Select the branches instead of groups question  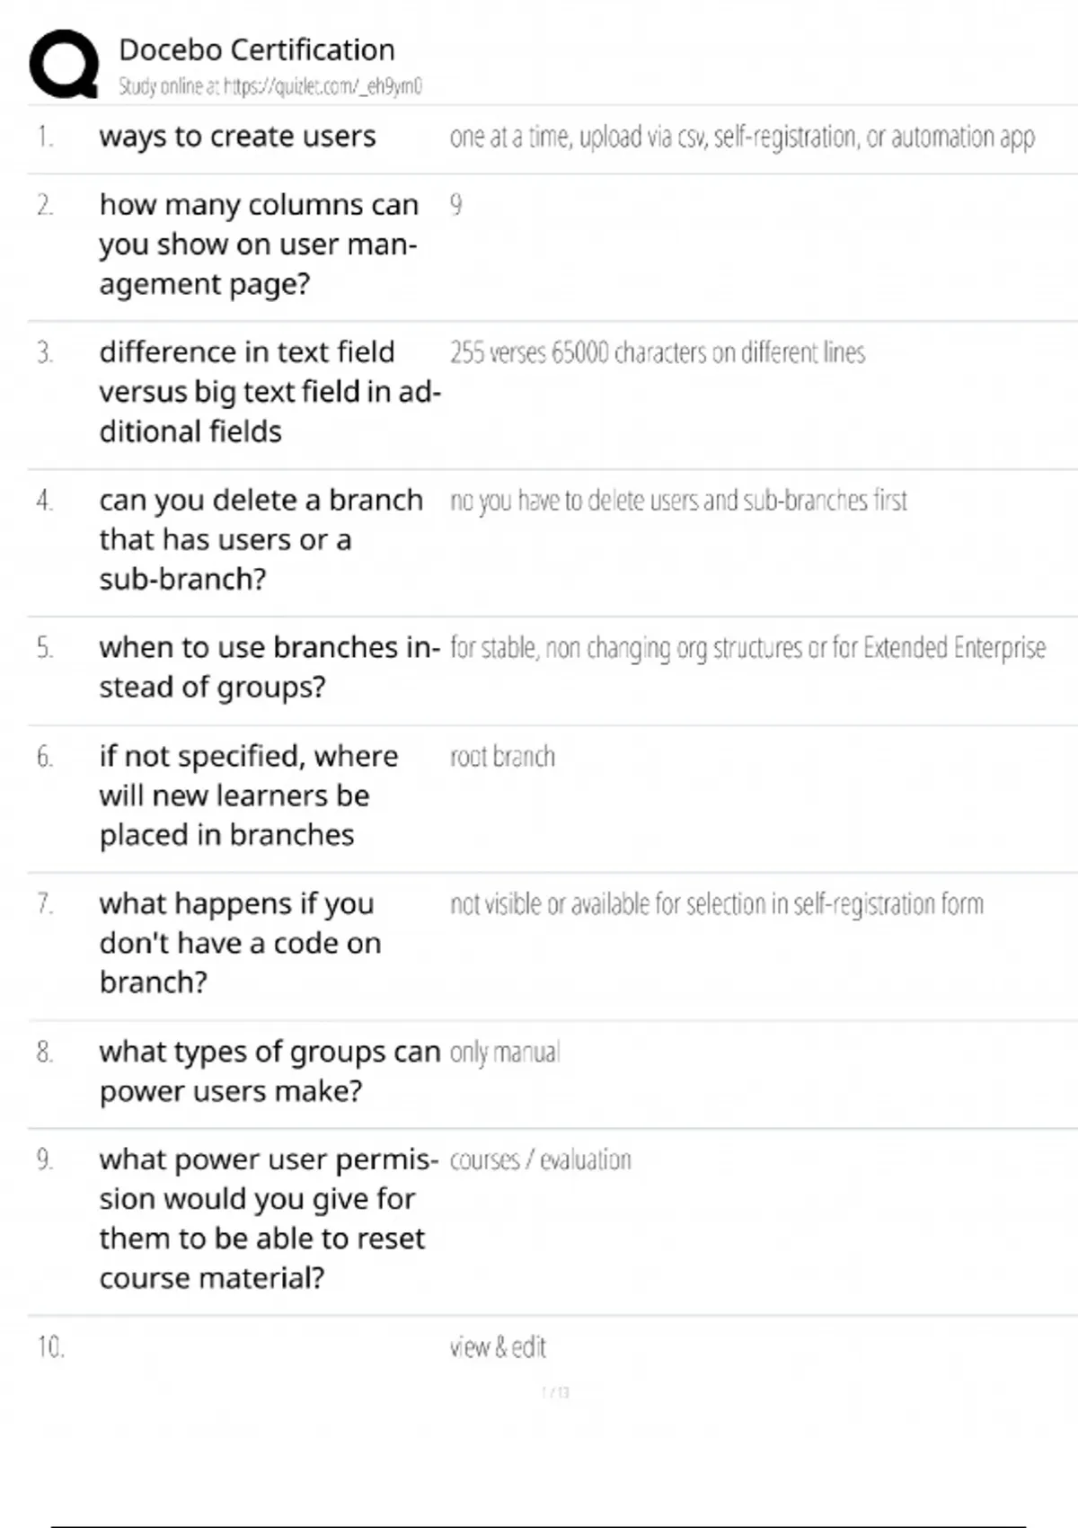(x=269, y=667)
